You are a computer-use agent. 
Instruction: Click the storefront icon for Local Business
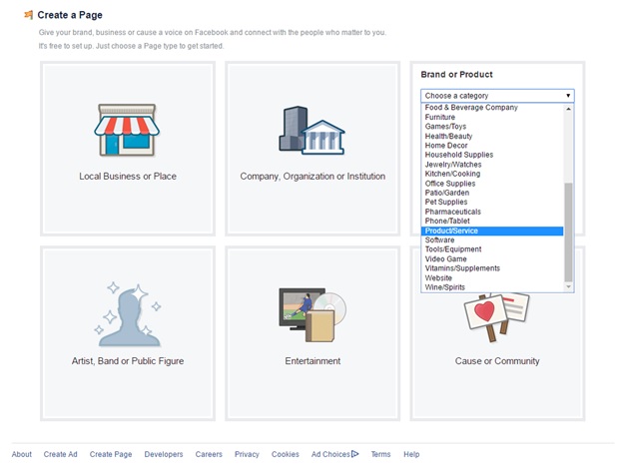click(x=127, y=130)
